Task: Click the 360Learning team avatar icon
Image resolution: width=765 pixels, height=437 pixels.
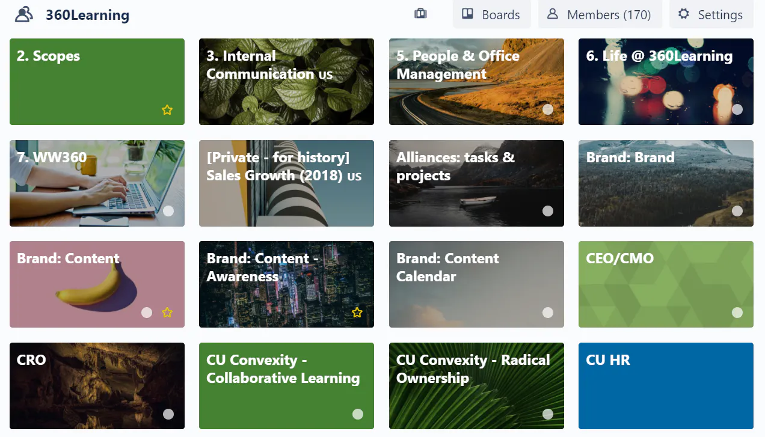Action: tap(24, 14)
